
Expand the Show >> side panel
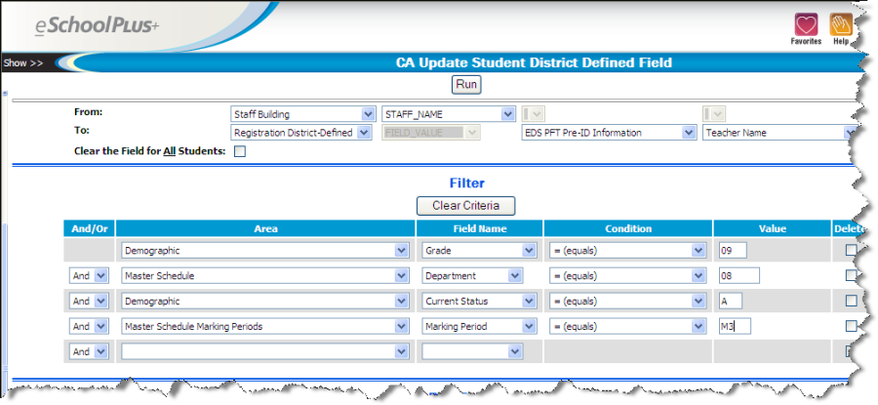tap(23, 62)
